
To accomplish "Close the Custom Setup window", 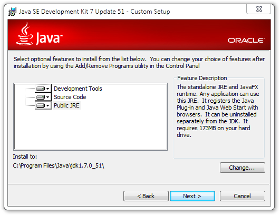I will pyautogui.click(x=258, y=9).
